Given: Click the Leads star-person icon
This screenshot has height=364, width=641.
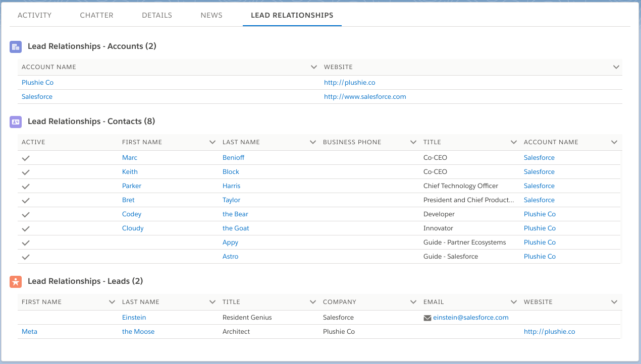Looking at the screenshot, I should 16,282.
